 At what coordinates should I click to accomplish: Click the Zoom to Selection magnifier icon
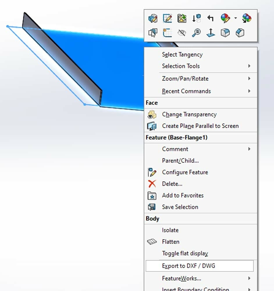pos(196,33)
